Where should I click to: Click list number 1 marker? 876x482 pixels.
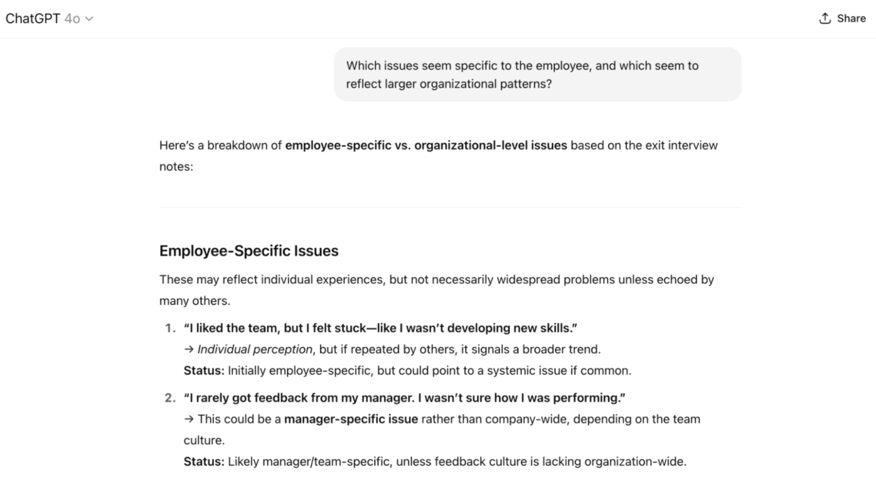pos(170,328)
